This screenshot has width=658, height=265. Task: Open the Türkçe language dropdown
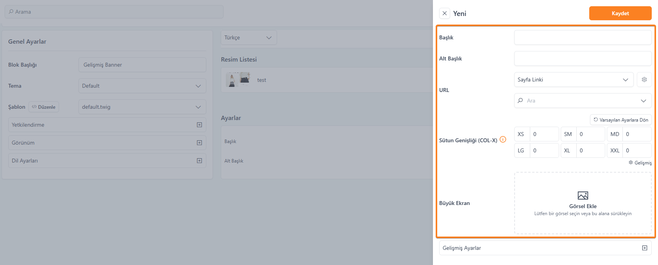(x=249, y=37)
